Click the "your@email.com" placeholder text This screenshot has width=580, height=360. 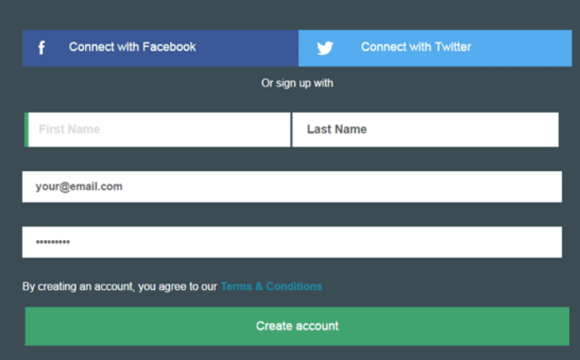click(x=79, y=187)
